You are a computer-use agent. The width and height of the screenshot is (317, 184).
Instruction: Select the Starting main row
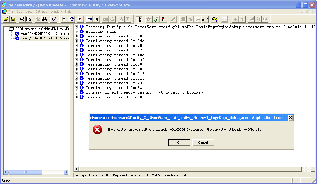pos(101,32)
